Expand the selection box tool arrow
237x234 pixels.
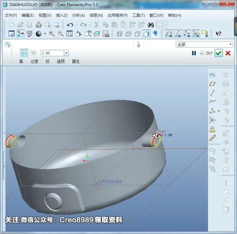pyautogui.click(x=166, y=25)
